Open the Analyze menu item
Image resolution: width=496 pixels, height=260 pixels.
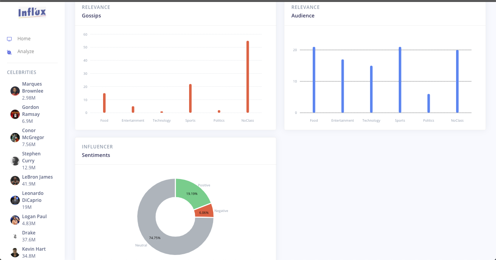click(26, 52)
